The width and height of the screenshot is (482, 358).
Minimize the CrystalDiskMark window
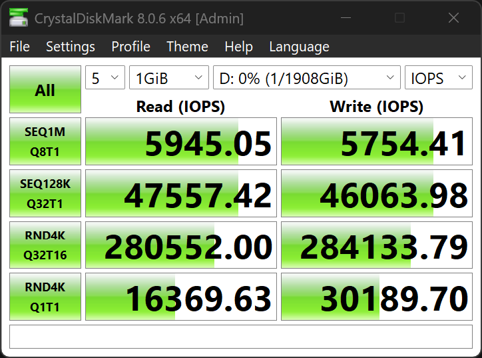coord(346,18)
